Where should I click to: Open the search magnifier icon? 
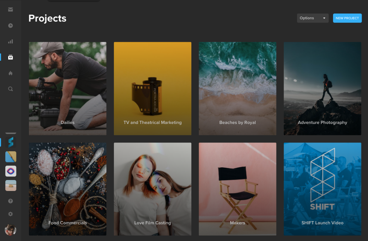click(10, 89)
